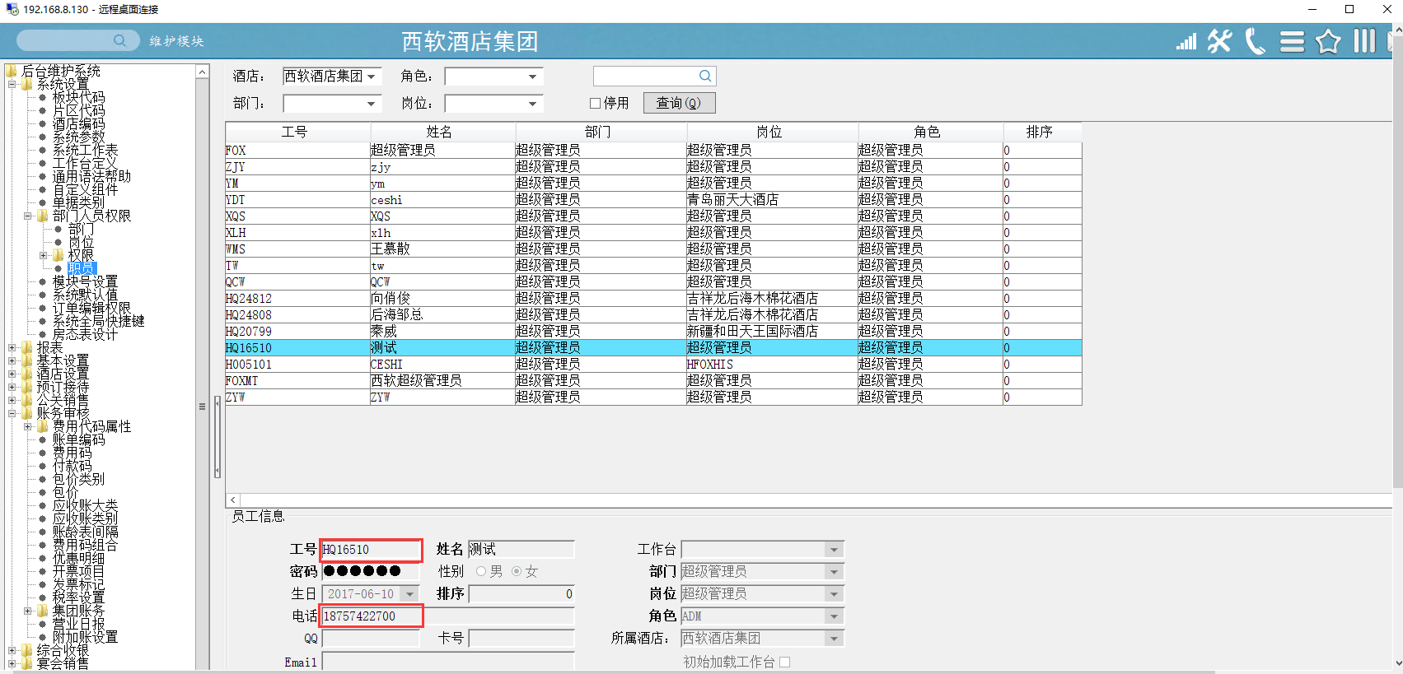This screenshot has height=674, width=1403.
Task: Open 税率设置 in the tree
Action: 79,597
